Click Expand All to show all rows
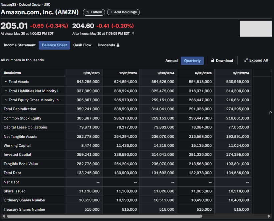 [x=256, y=60]
